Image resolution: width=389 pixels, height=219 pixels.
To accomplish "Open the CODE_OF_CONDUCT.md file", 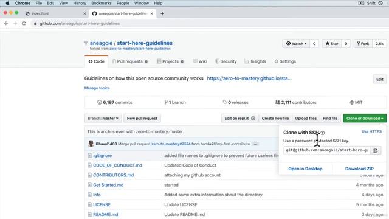I will pyautogui.click(x=117, y=165).
